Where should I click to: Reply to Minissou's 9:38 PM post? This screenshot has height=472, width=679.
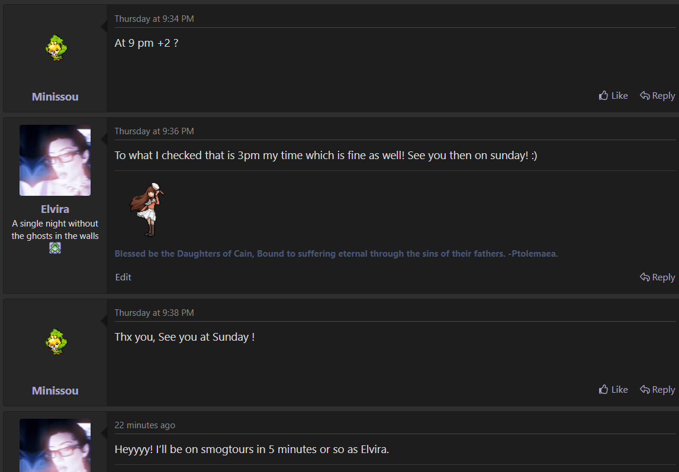(x=657, y=390)
